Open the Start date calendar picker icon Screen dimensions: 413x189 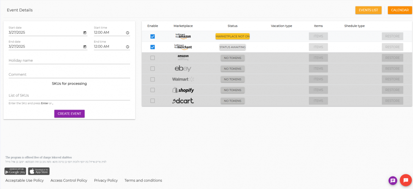(x=85, y=33)
